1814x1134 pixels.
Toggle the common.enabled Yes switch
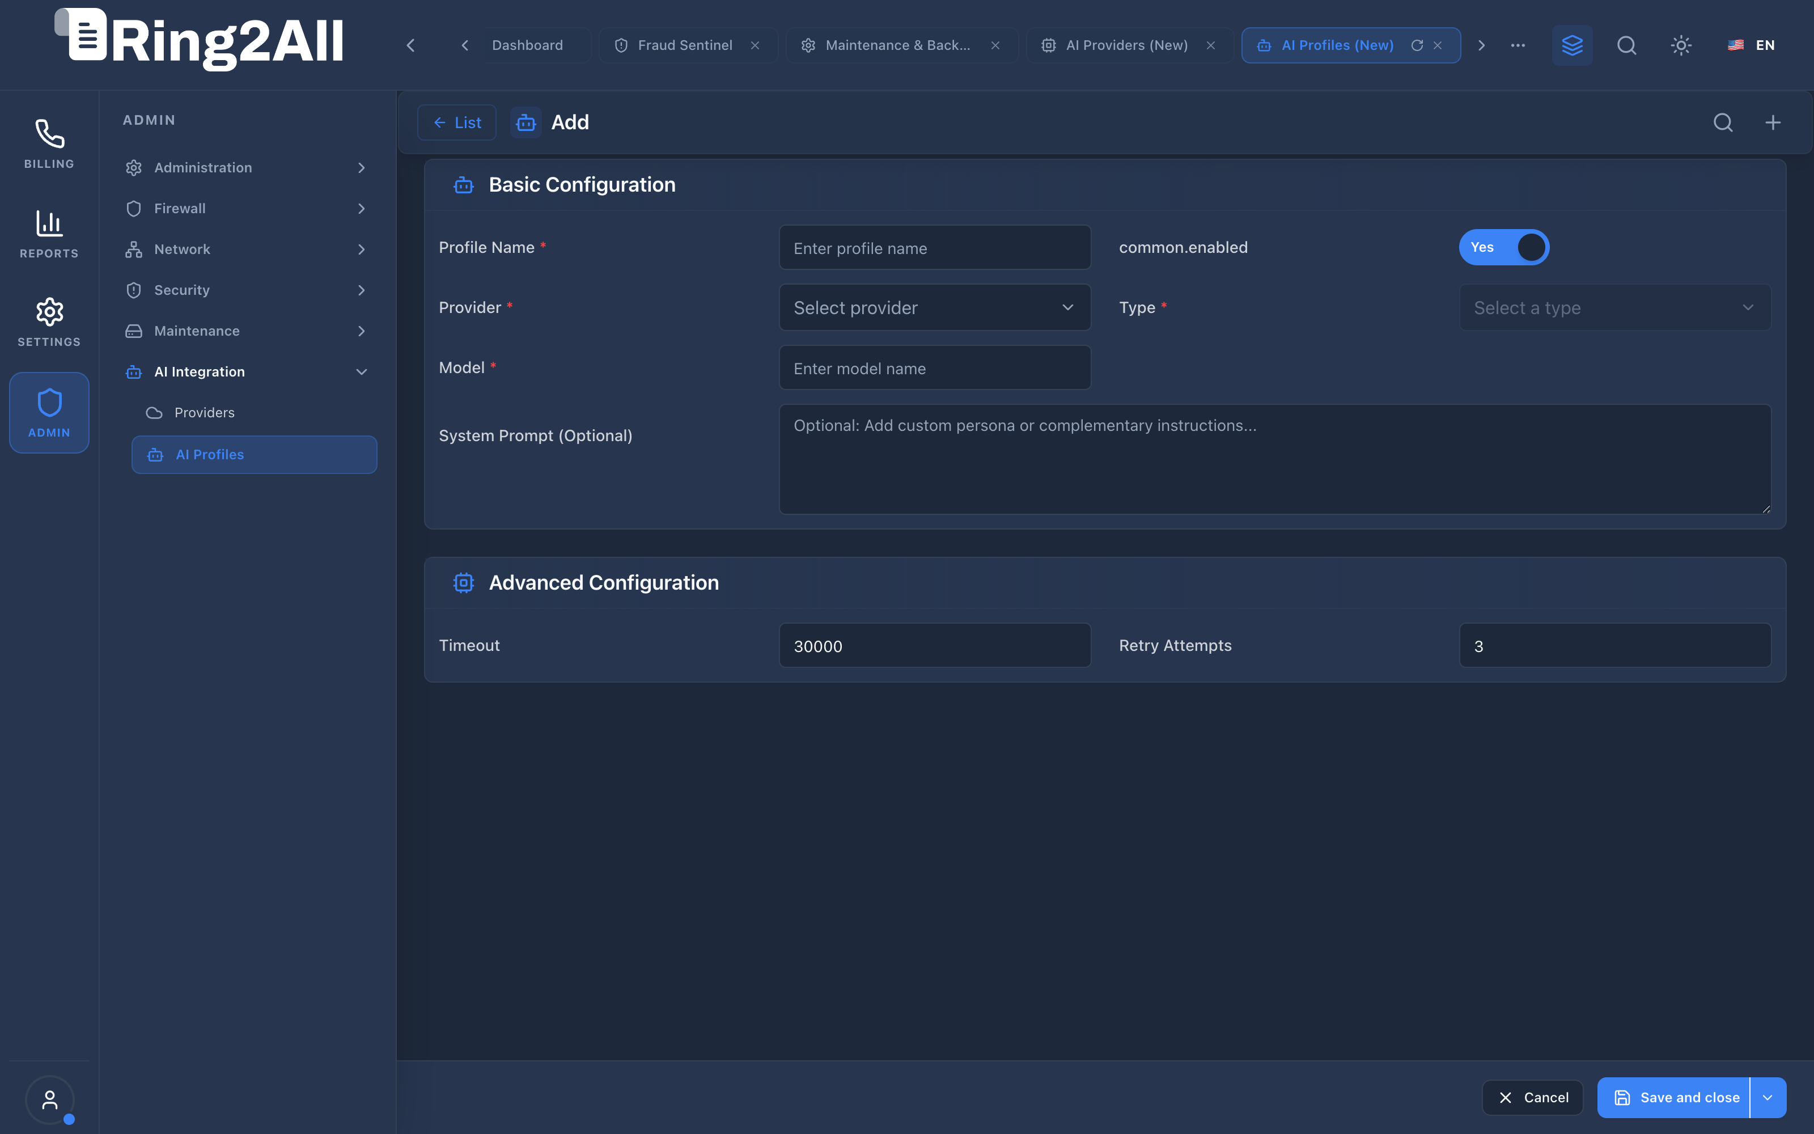[x=1504, y=247]
